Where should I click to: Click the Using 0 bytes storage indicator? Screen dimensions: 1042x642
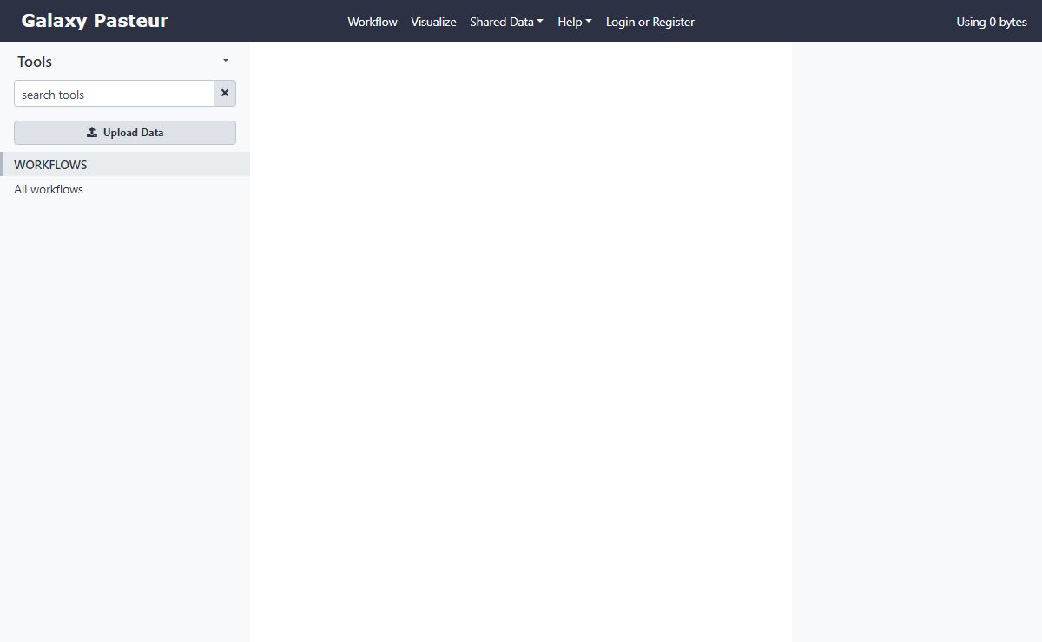click(992, 22)
